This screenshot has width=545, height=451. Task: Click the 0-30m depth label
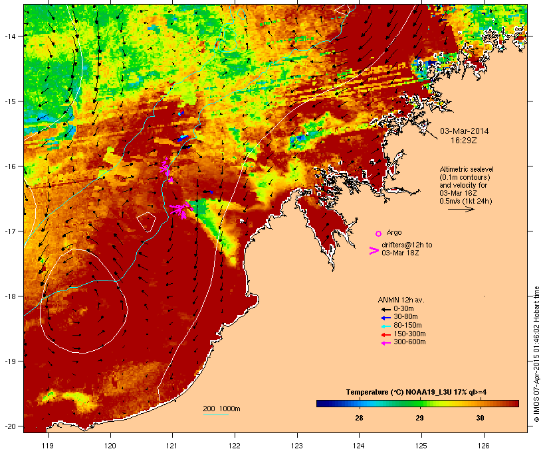[403, 309]
